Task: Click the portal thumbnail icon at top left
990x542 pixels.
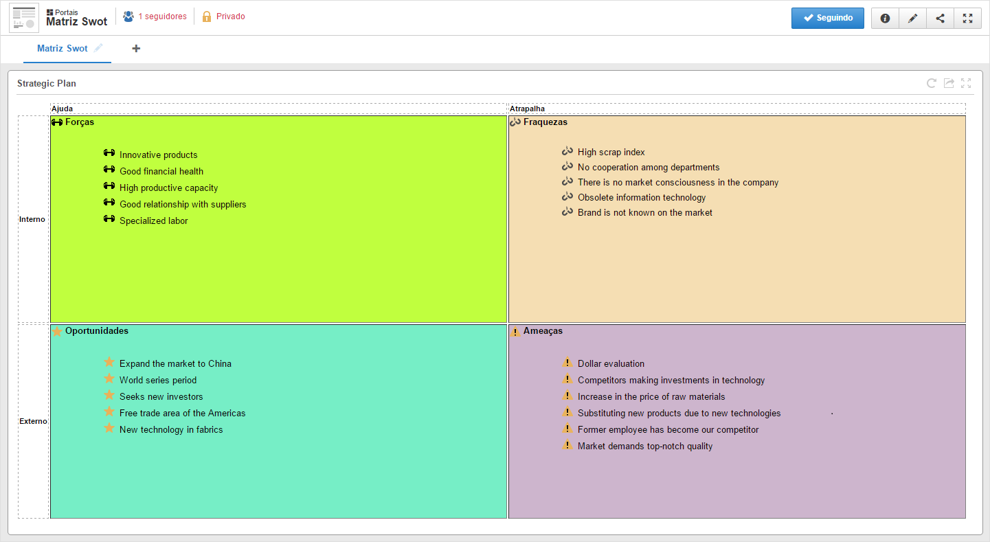Action: [x=24, y=18]
